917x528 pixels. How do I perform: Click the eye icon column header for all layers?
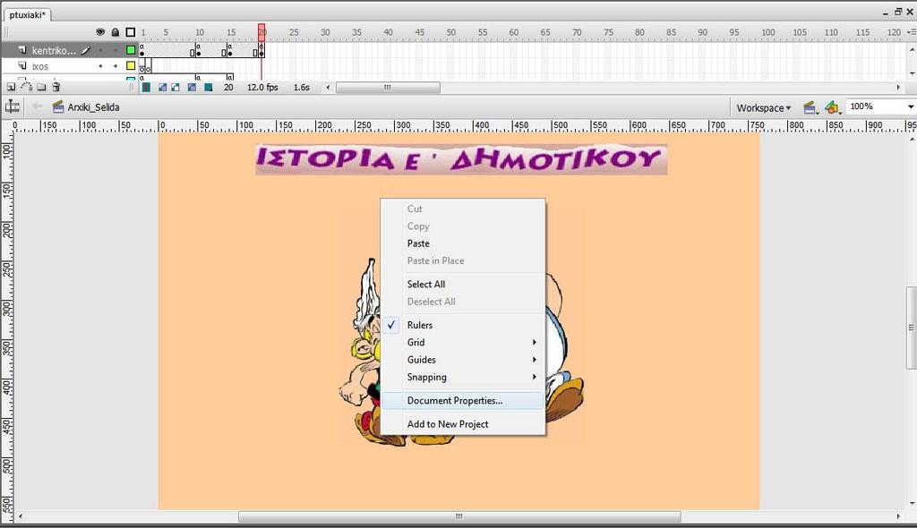(x=100, y=32)
